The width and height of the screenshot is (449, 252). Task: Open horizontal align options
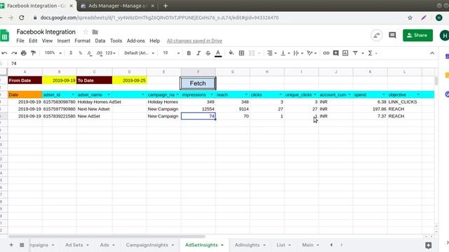pos(272,53)
